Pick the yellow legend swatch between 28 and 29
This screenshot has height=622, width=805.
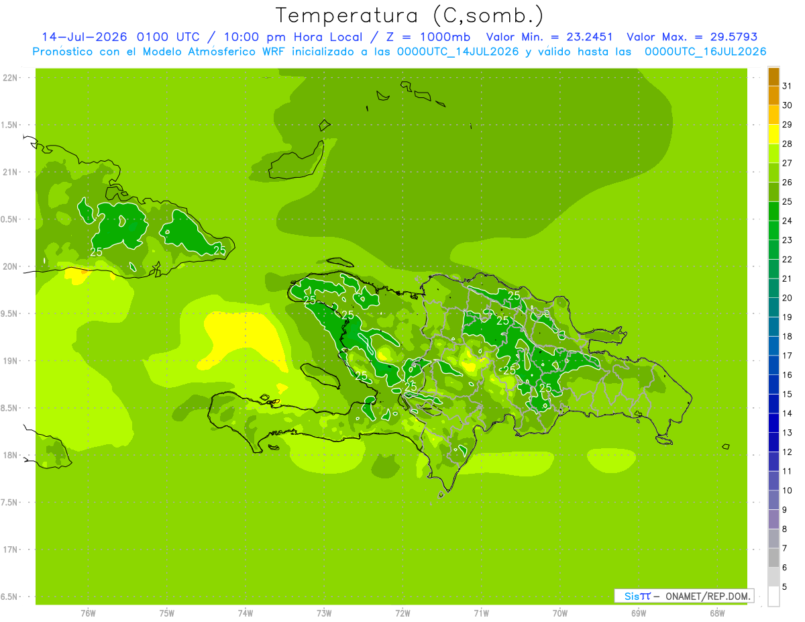point(773,134)
